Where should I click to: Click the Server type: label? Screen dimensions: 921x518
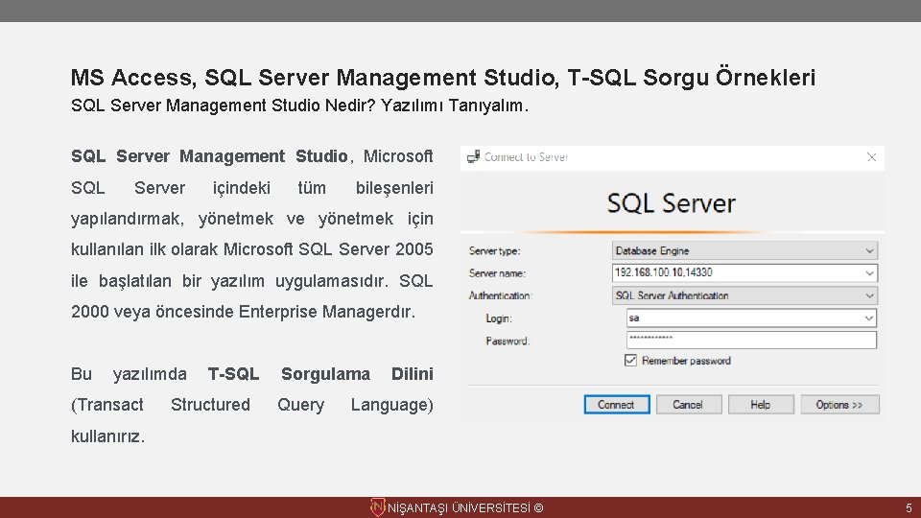[495, 251]
